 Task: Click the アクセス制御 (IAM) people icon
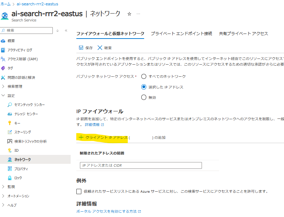[3, 59]
